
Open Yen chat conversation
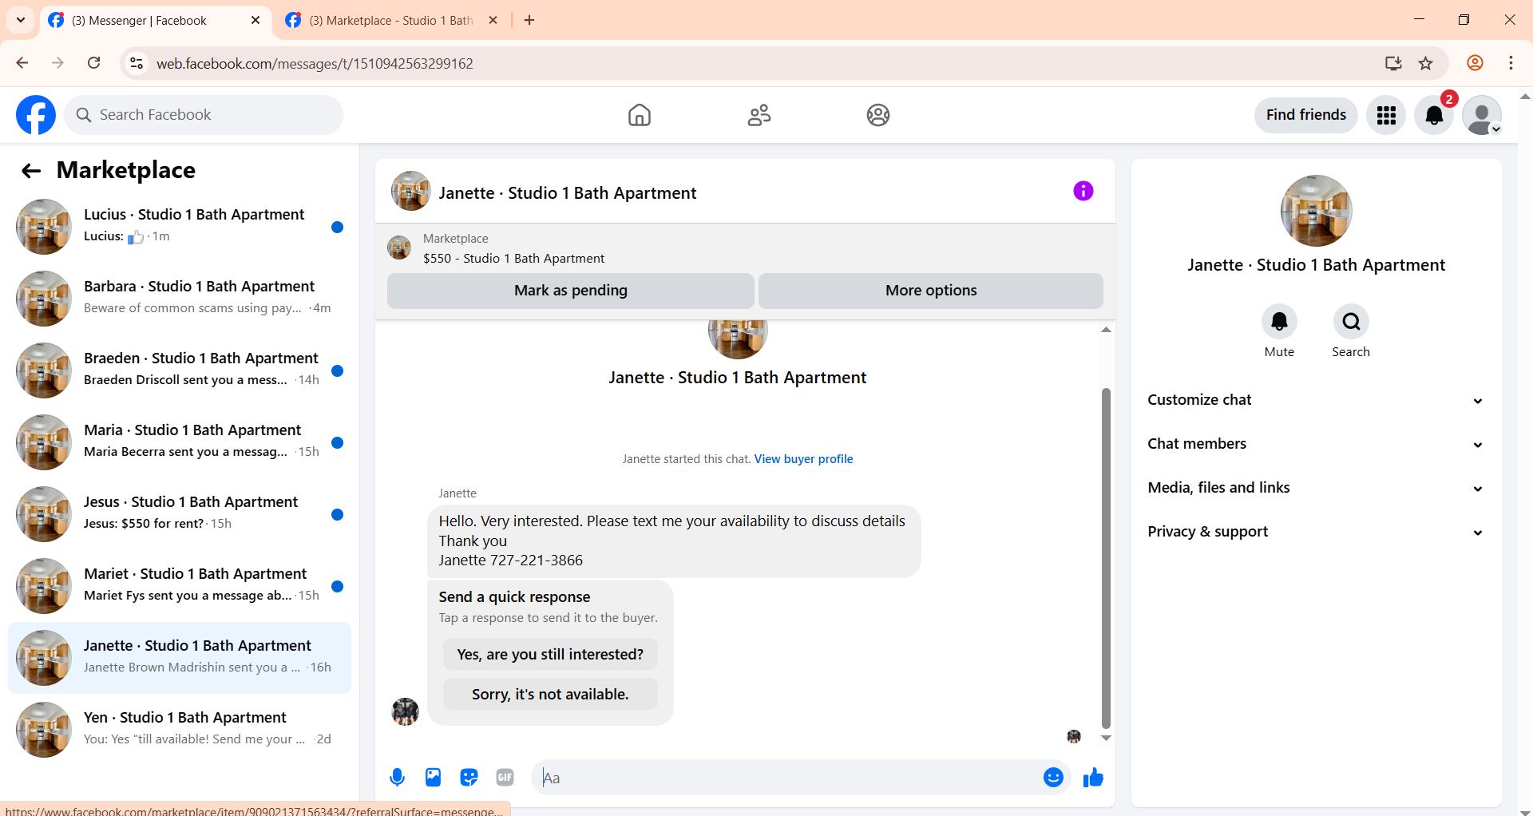(x=180, y=730)
